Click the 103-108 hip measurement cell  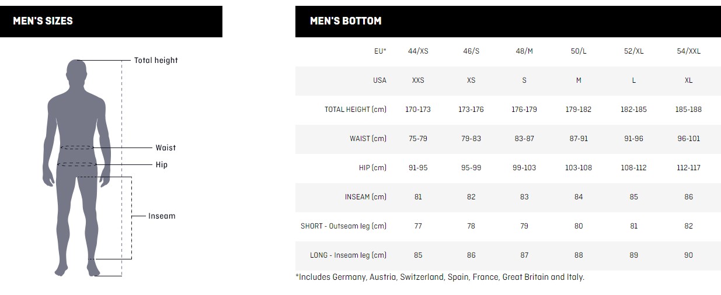click(x=579, y=168)
